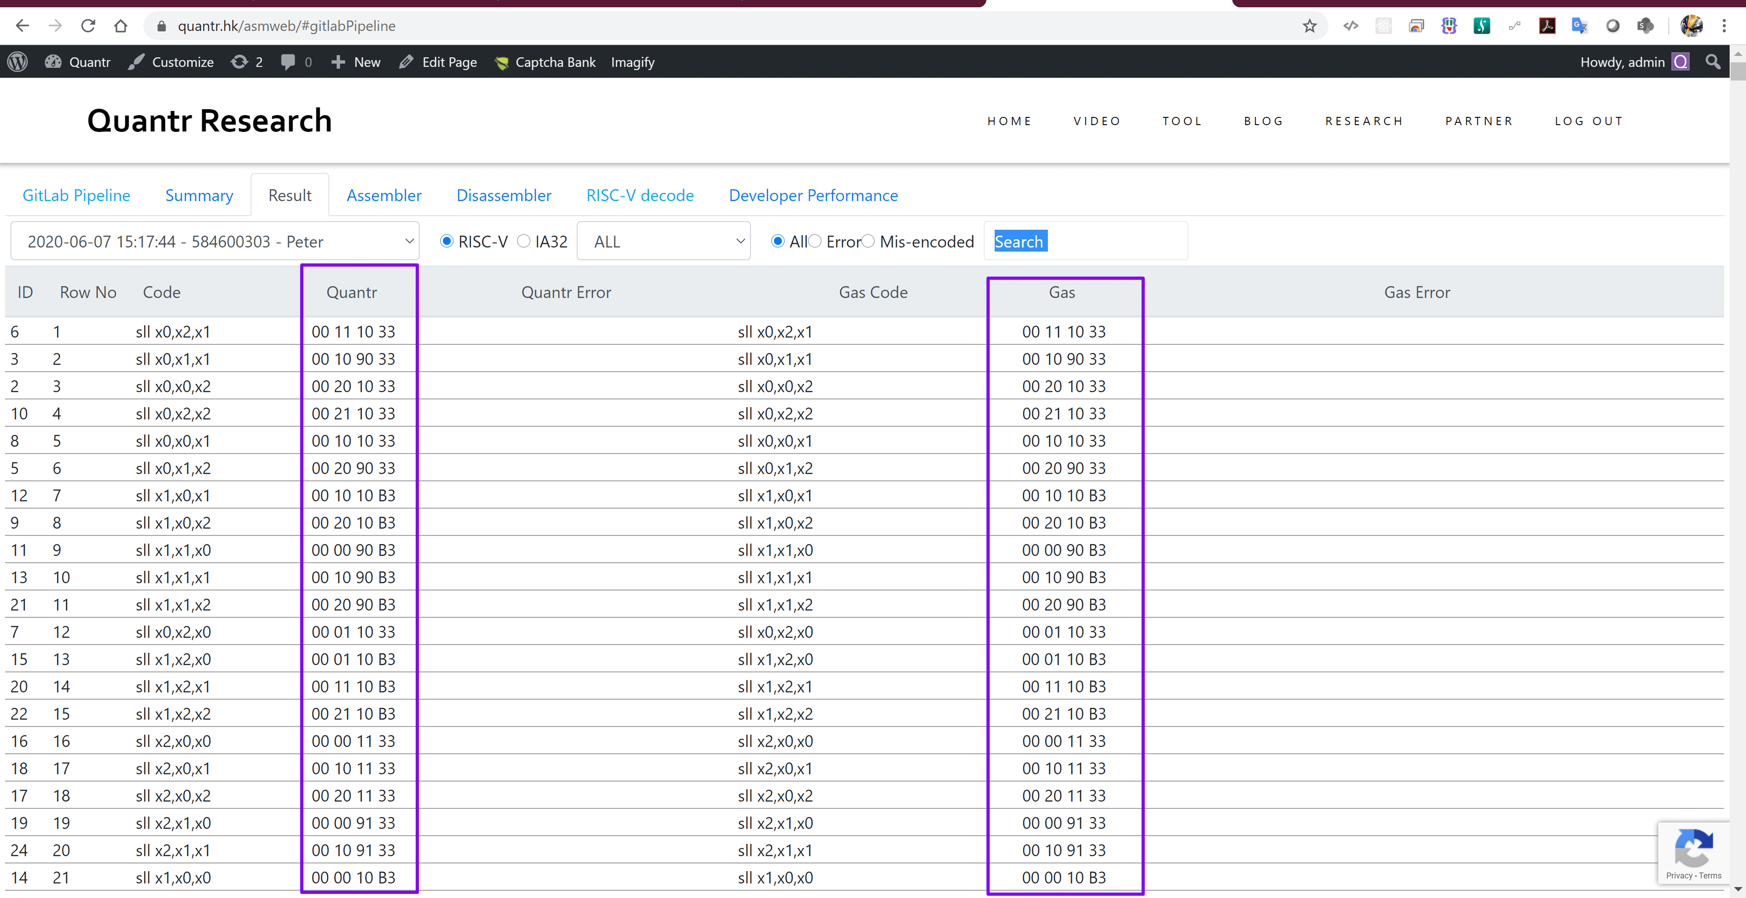Click the ID column header

click(25, 292)
